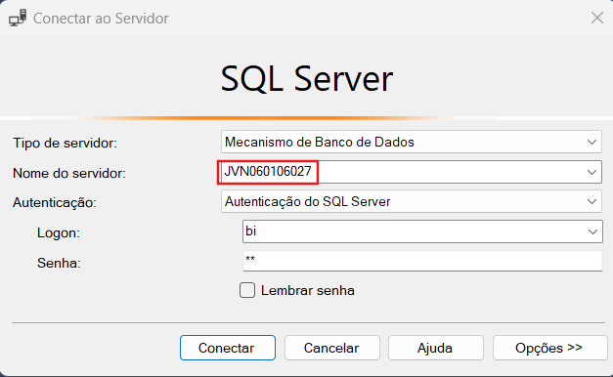Expand Opções >> advanced settings
The width and height of the screenshot is (613, 377).
pyautogui.click(x=549, y=348)
